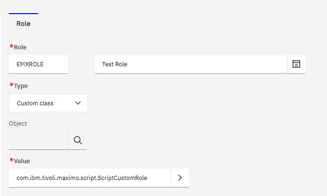Click the red asterisk beside Role label
The width and height of the screenshot is (327, 196).
click(x=11, y=46)
